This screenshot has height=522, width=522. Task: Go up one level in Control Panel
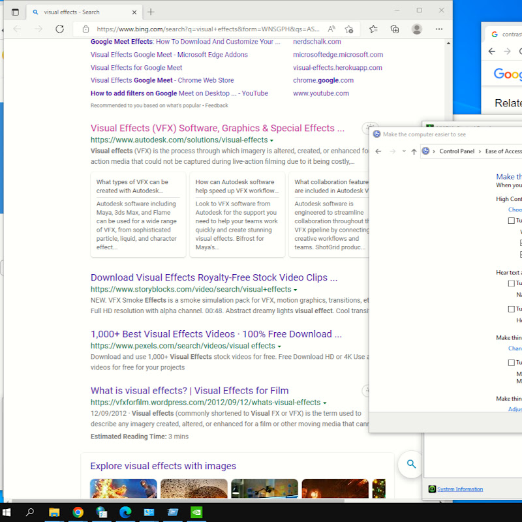[414, 151]
